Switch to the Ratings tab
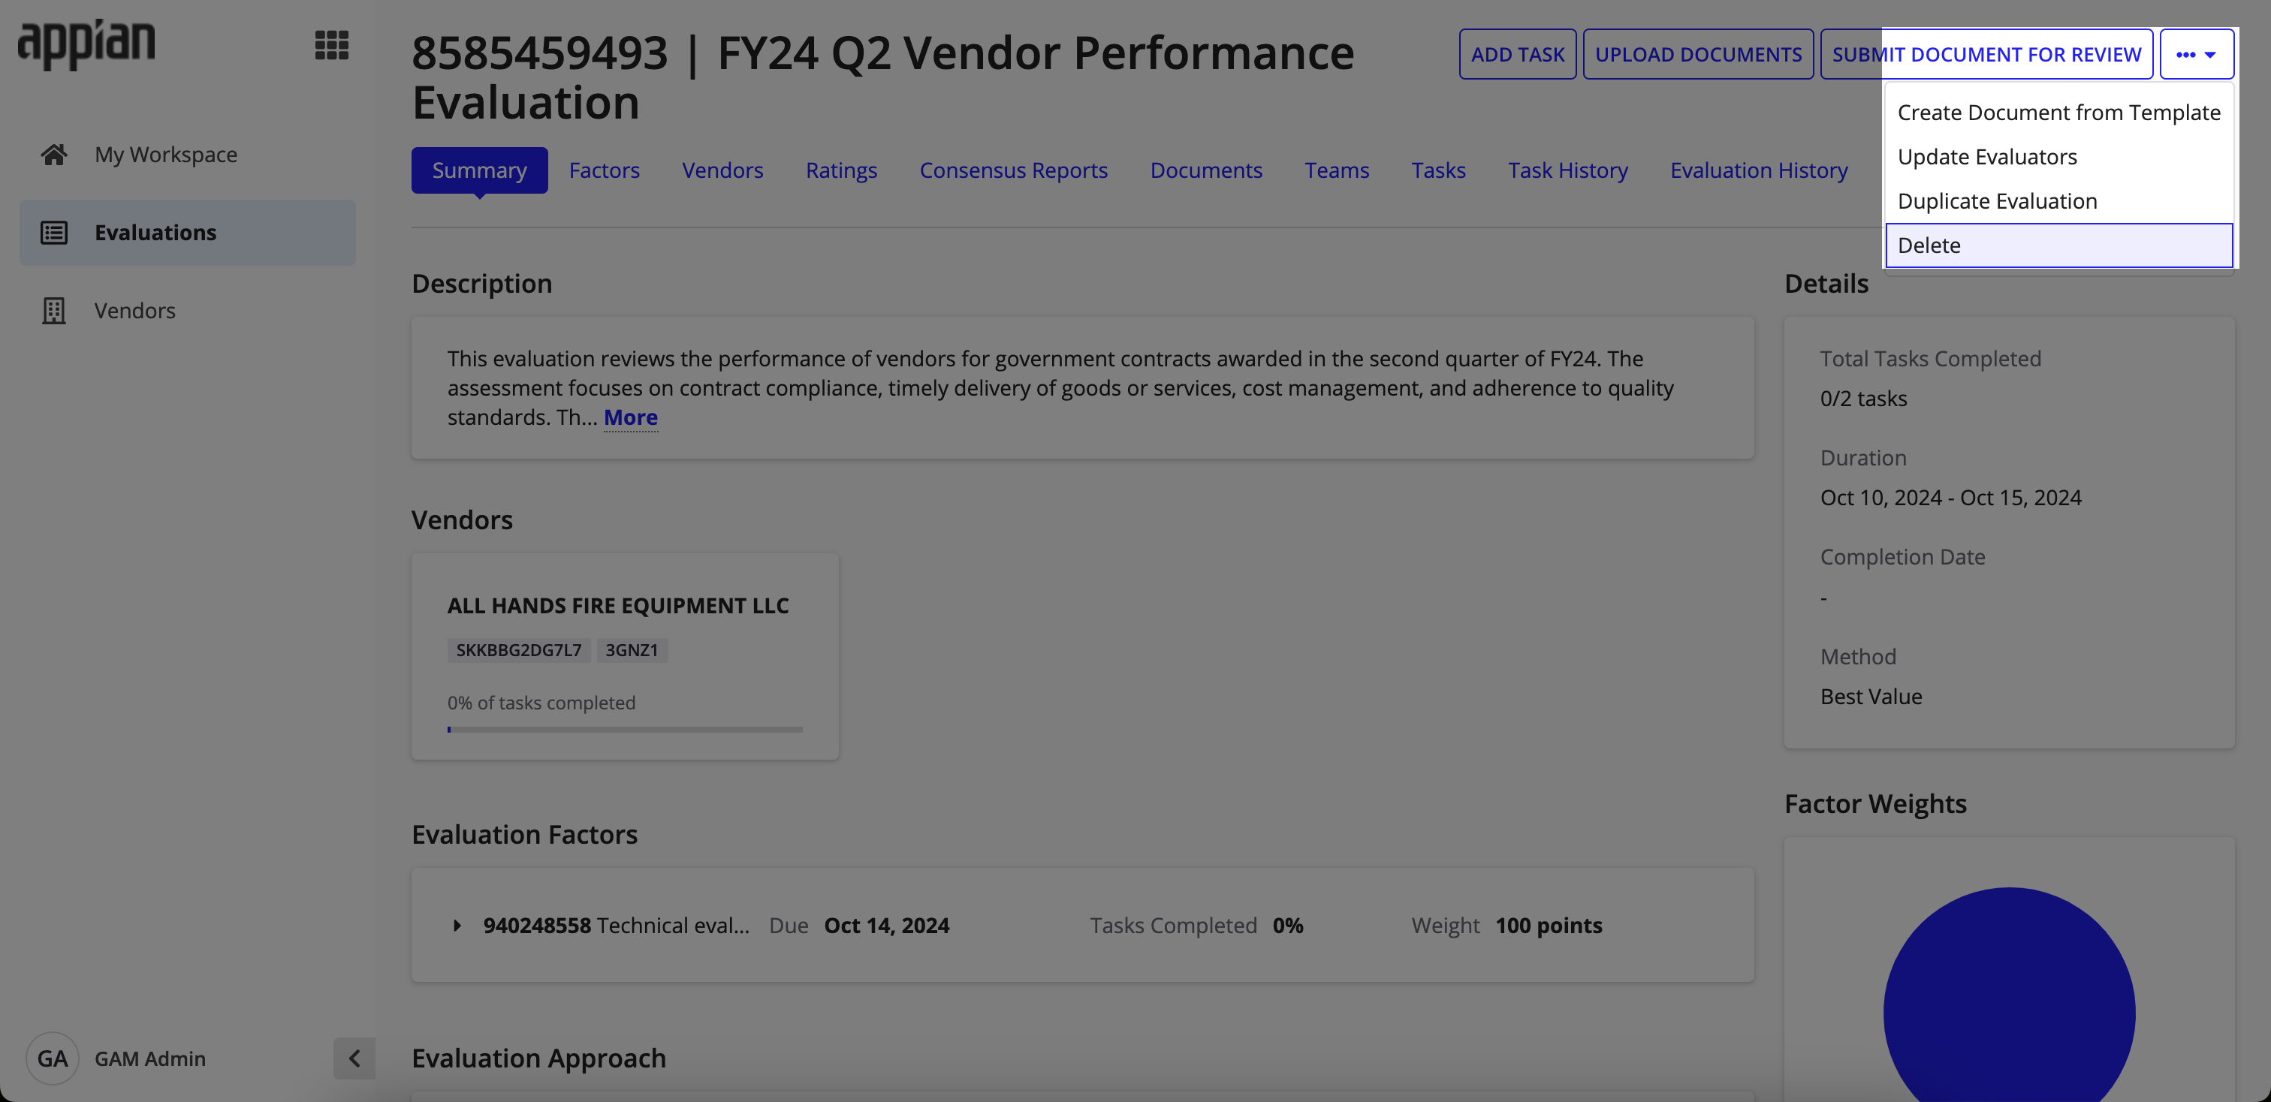 [841, 170]
